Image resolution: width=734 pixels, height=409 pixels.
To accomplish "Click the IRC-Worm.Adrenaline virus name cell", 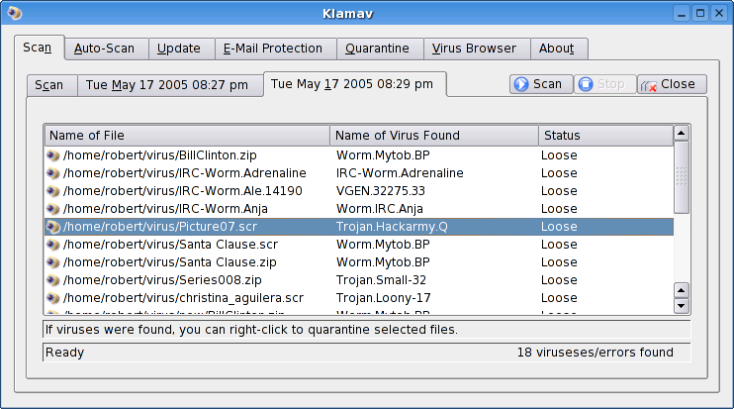I will (x=400, y=173).
